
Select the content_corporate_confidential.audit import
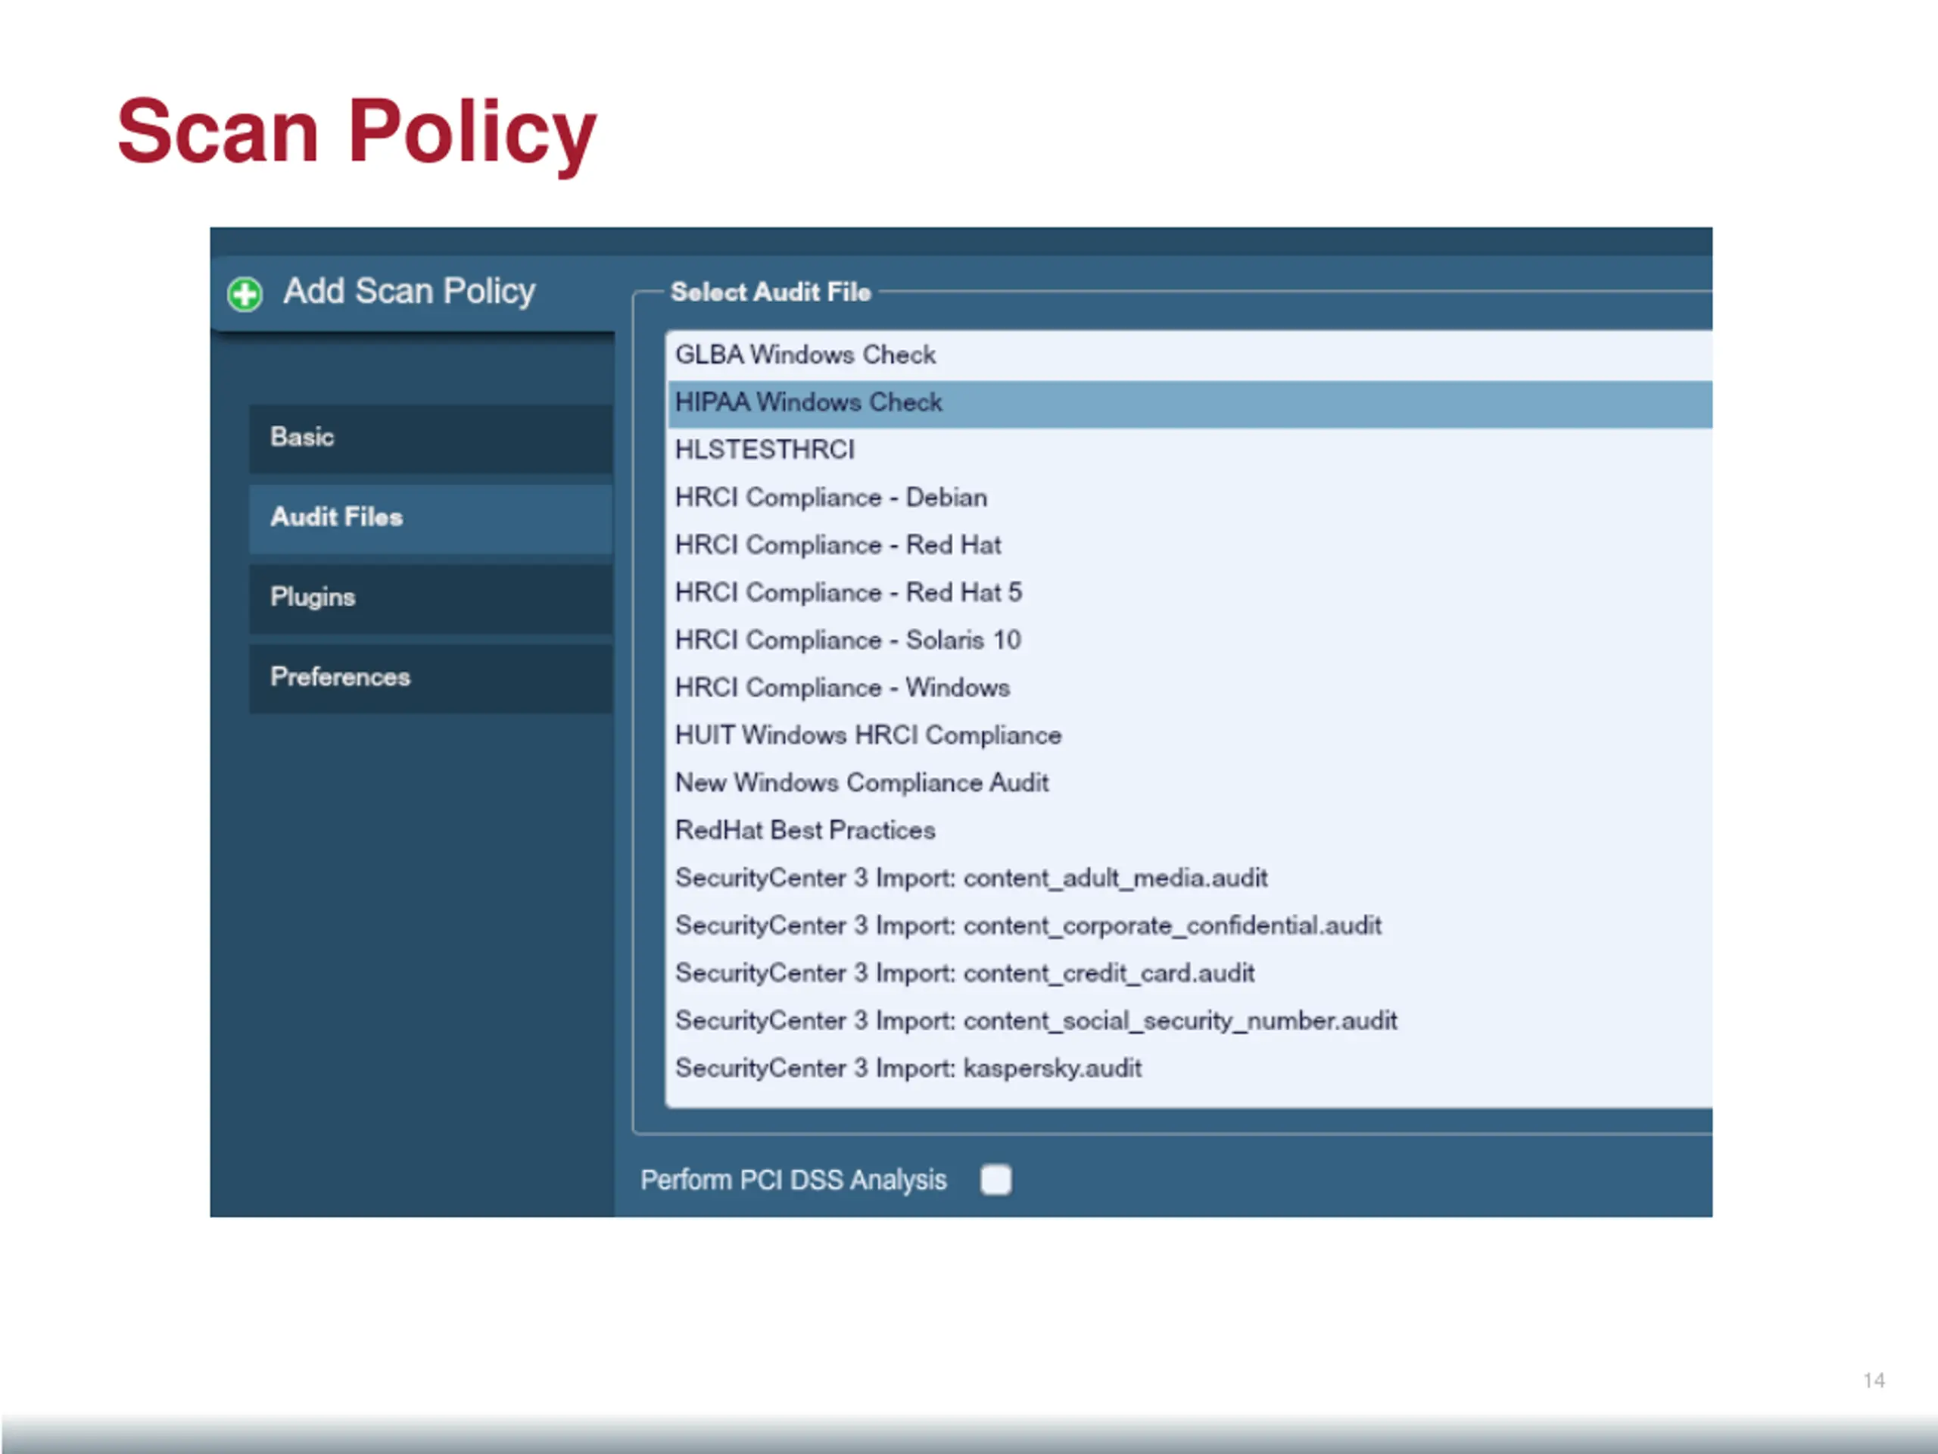[1189, 925]
